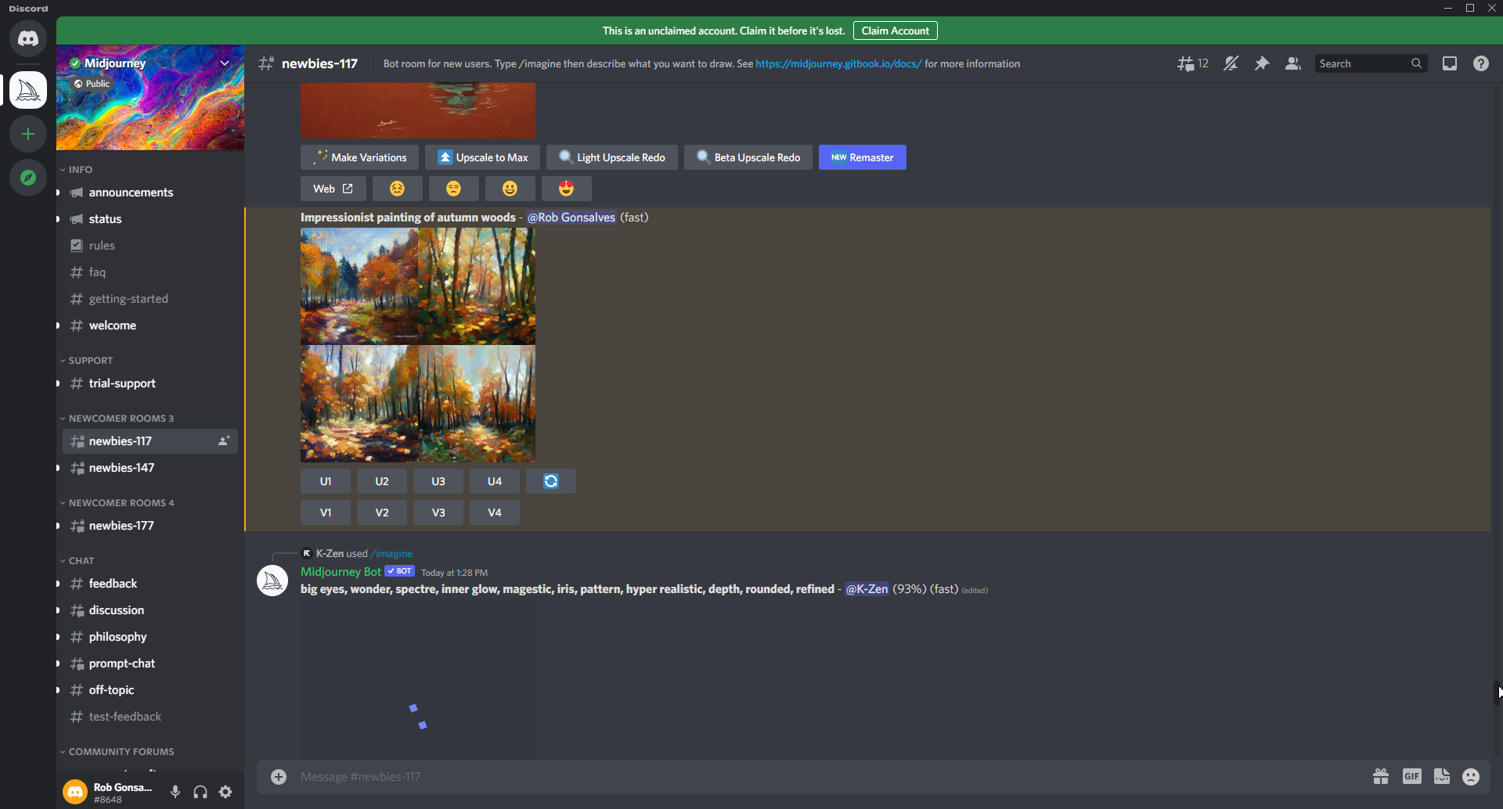This screenshot has width=1503, height=809.
Task: Switch to newbies-147 channel
Action: pos(150,468)
